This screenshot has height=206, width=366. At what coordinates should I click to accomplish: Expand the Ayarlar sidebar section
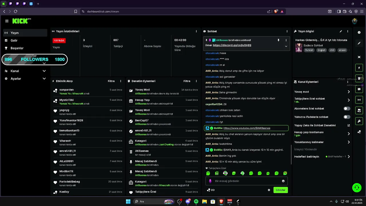point(44,79)
